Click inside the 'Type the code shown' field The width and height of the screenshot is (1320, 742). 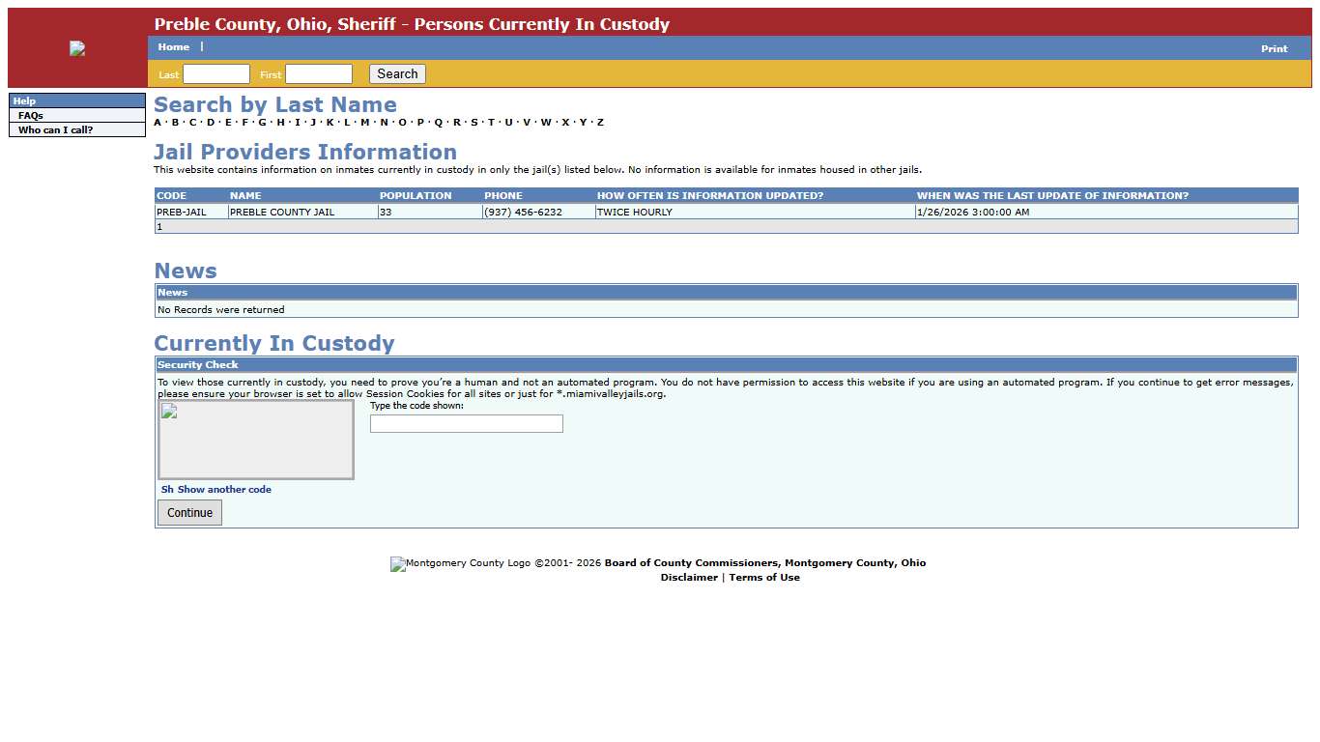466,424
